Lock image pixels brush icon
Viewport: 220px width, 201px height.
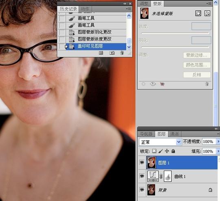coord(161,151)
